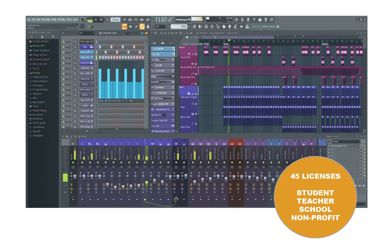Click the 128.000 tempo field
391x244 pixels.
point(115,20)
